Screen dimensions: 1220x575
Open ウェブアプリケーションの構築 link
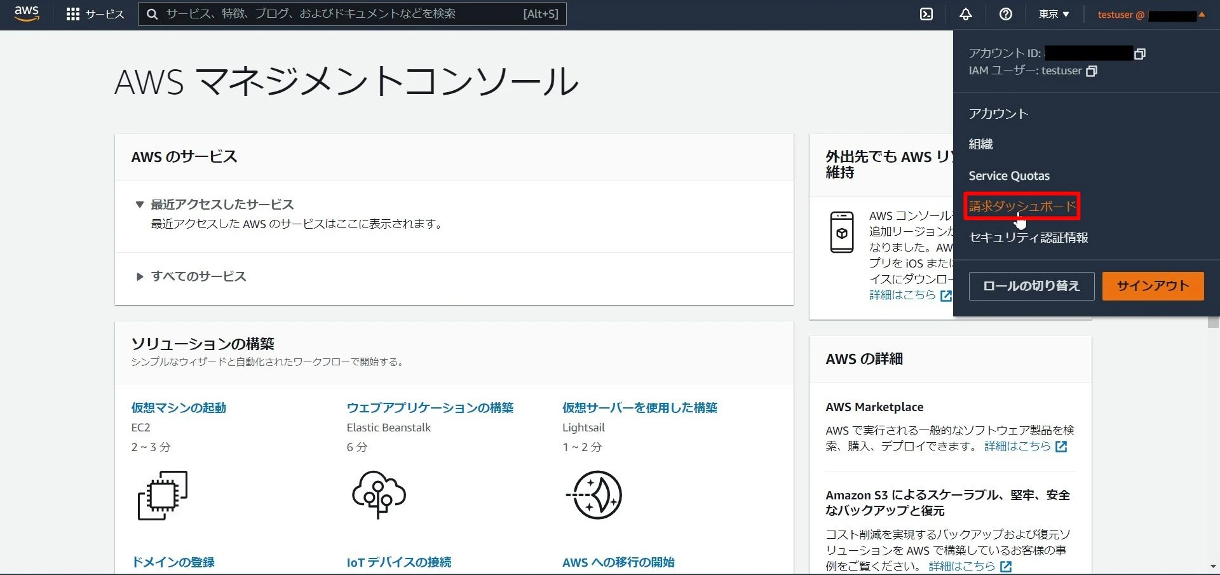pyautogui.click(x=430, y=408)
